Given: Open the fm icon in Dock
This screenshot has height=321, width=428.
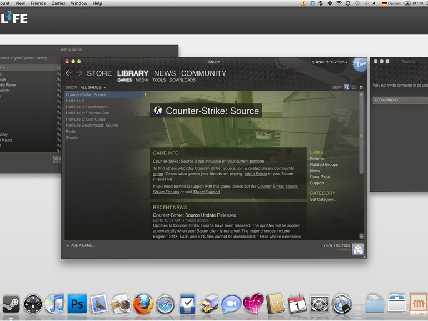Looking at the screenshot, I should 418,304.
